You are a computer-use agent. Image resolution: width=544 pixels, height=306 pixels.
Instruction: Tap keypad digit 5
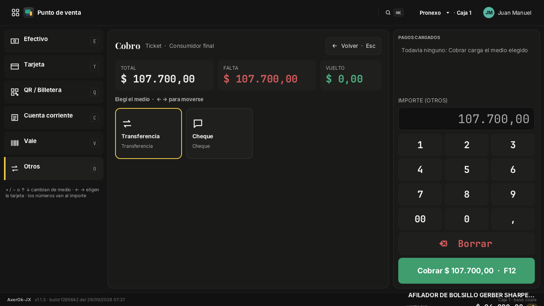click(x=466, y=170)
